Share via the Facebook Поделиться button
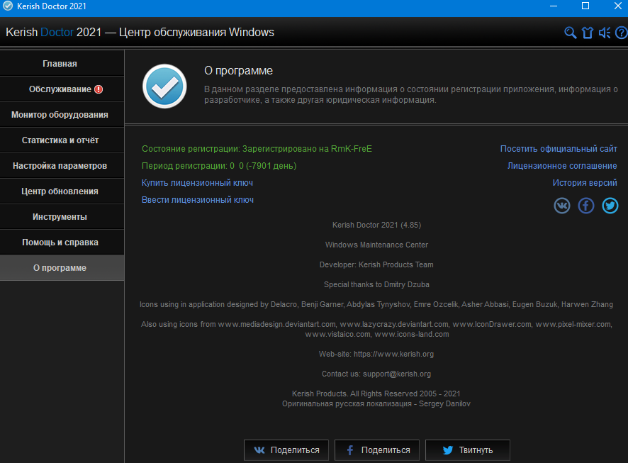The image size is (628, 463). click(x=377, y=450)
